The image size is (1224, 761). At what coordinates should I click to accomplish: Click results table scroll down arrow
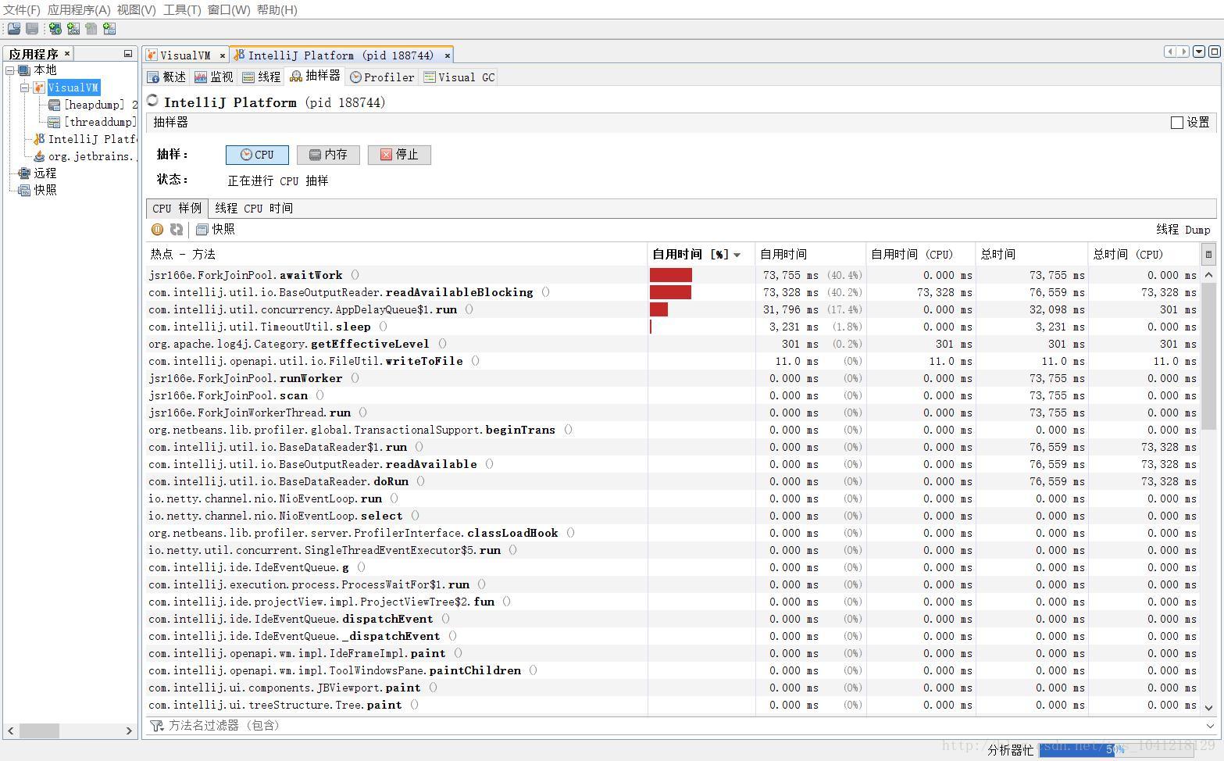(x=1208, y=707)
